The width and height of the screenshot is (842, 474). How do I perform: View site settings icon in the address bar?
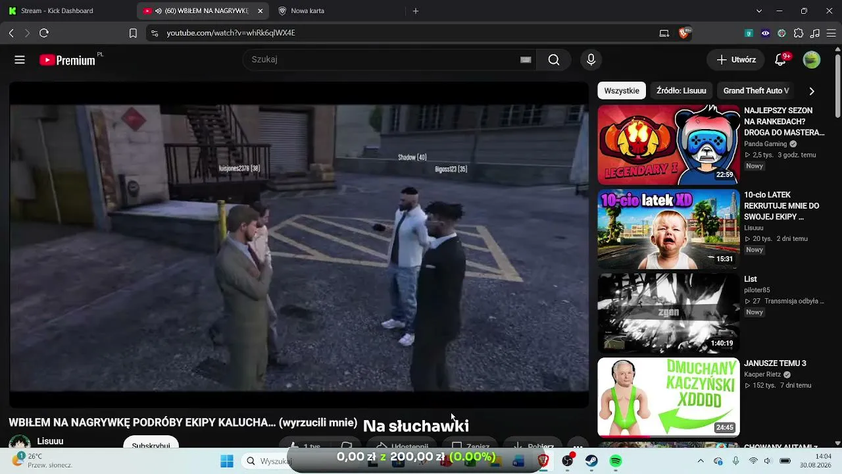155,33
